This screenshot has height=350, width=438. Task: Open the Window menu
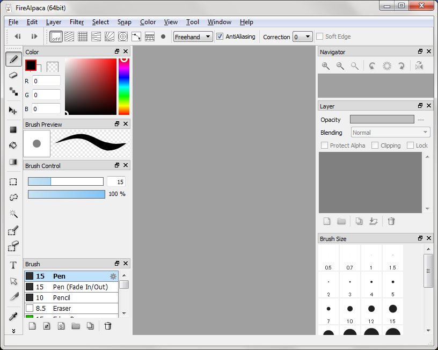[220, 22]
